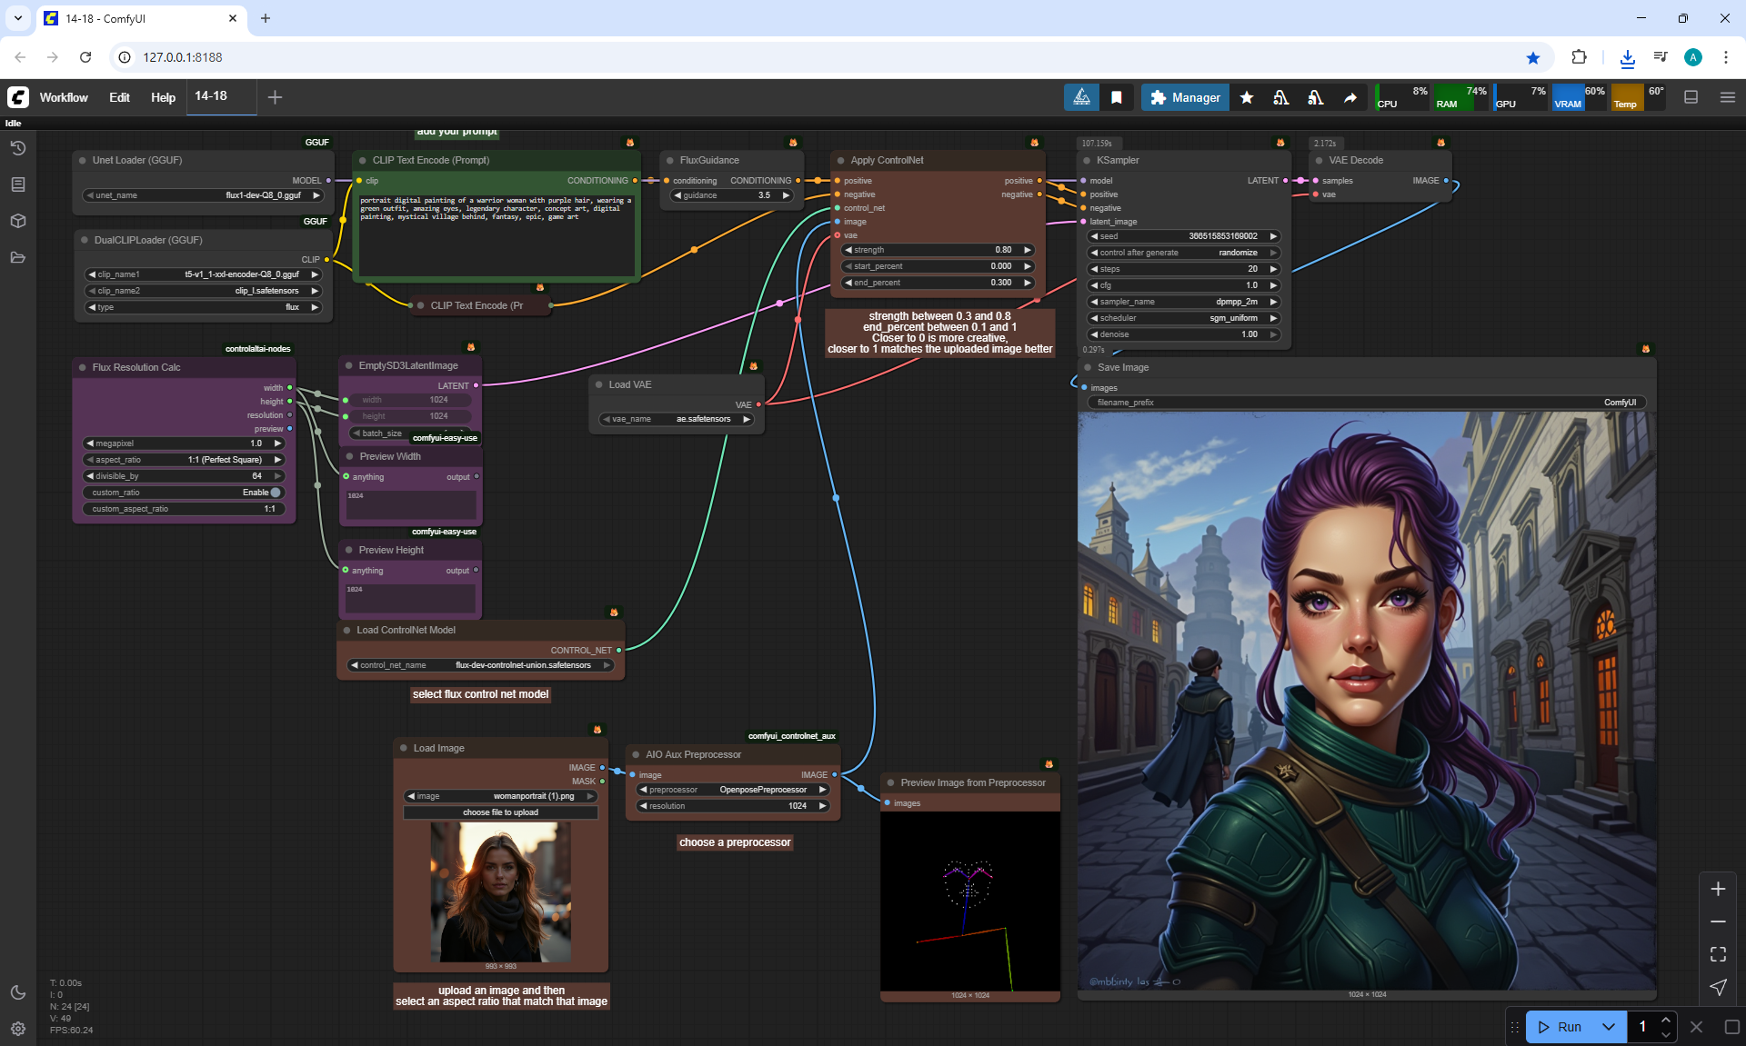Open the workflows folder sidebar icon
Screen dimensions: 1746x1046
pyautogui.click(x=18, y=257)
